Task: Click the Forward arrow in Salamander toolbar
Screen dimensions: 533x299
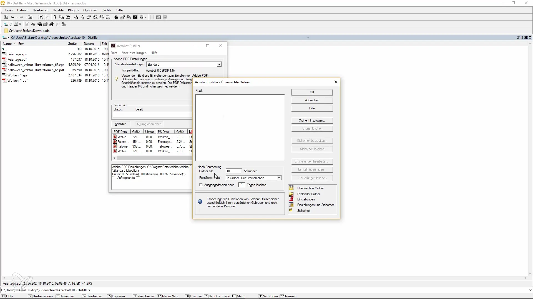Action: (x=21, y=17)
